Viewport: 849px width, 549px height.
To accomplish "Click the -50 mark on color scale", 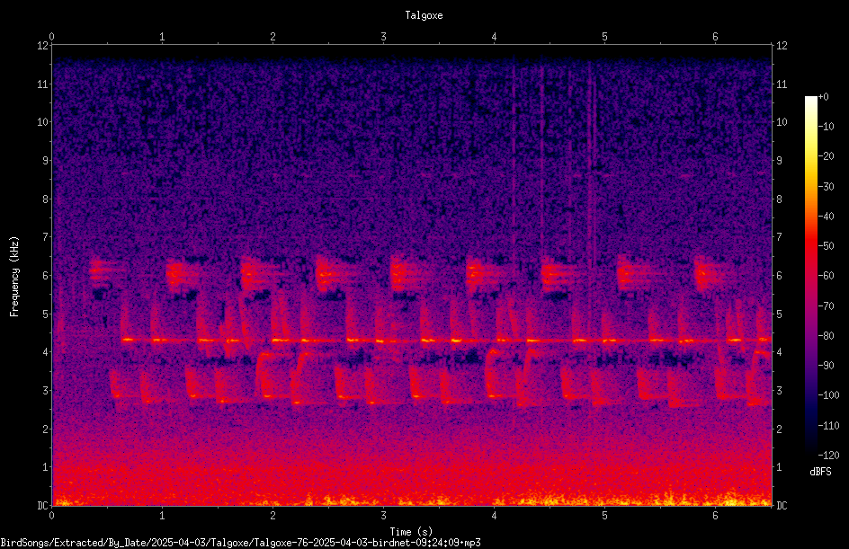I will (826, 246).
